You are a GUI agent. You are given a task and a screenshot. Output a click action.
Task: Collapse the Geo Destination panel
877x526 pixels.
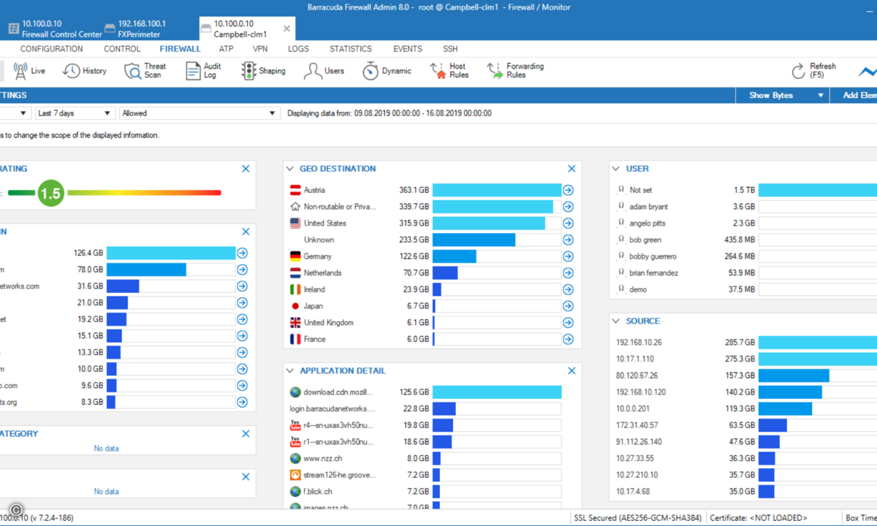[x=290, y=169]
